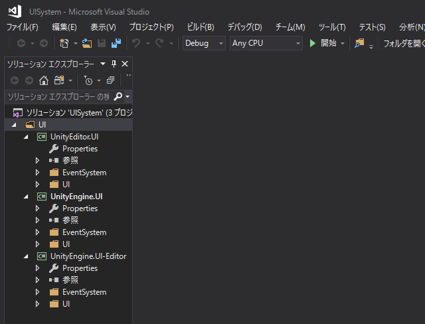This screenshot has height=324, width=425.
Task: Open the Start button dropdown arrow
Action: 343,43
